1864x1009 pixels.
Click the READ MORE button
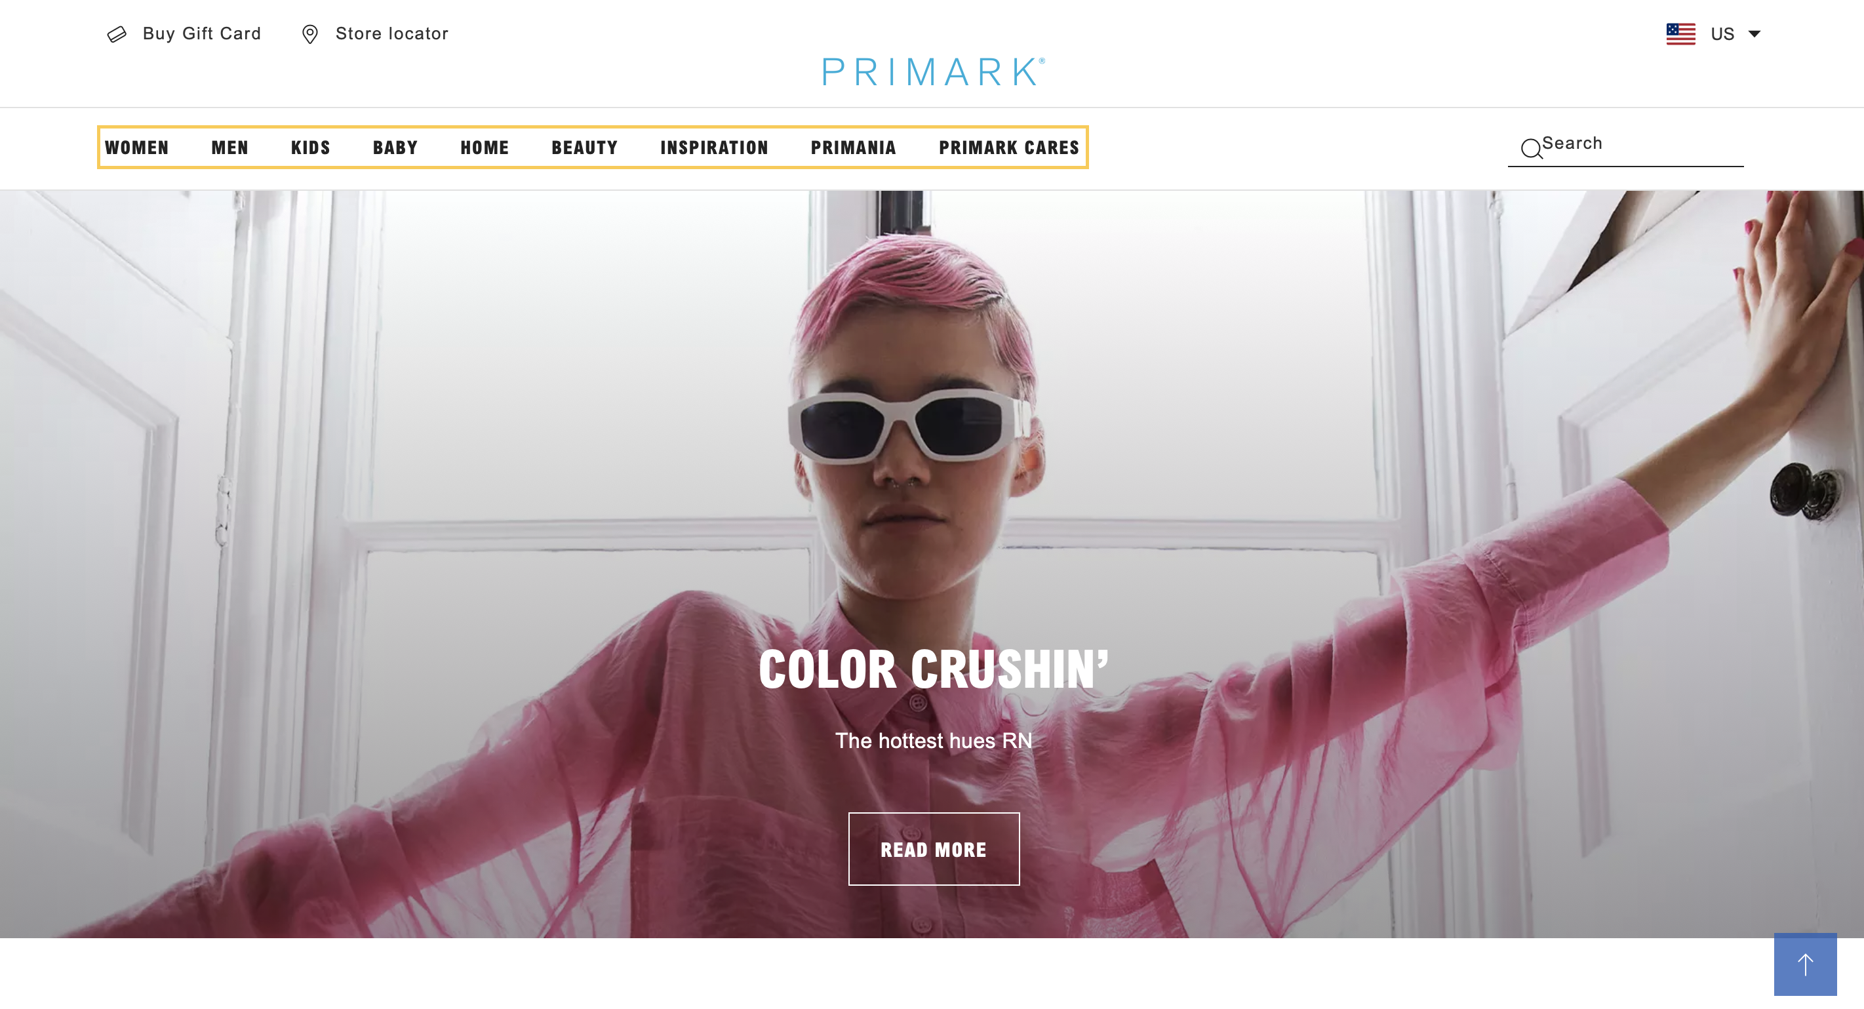click(933, 849)
